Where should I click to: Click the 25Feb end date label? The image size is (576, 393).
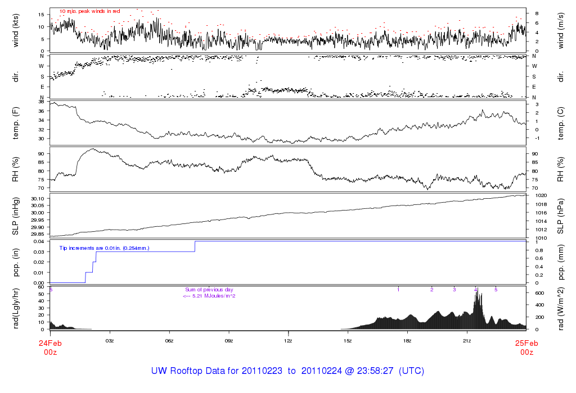526,343
